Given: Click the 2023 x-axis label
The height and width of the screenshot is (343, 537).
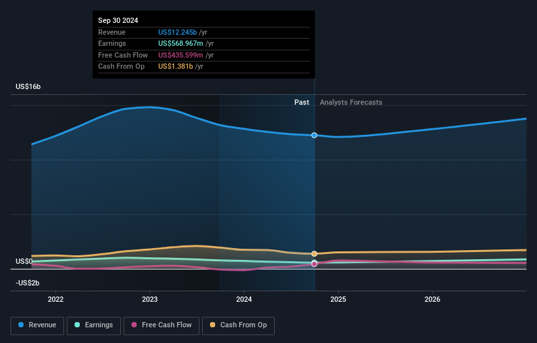Looking at the screenshot, I should coord(150,300).
